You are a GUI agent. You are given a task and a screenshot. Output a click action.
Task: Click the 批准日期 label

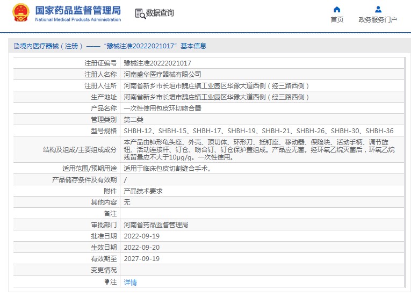point(104,236)
